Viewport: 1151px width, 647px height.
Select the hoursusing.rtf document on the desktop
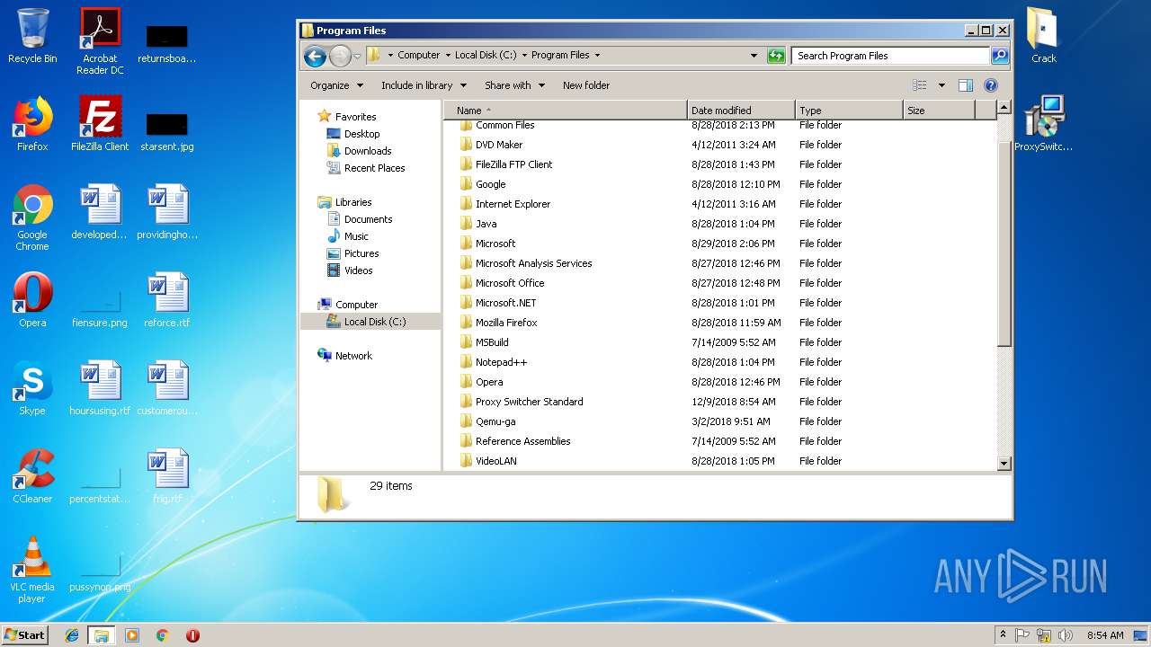click(100, 388)
